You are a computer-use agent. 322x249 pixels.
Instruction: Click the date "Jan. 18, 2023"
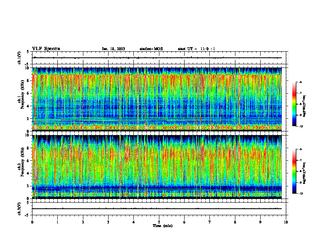[113, 49]
